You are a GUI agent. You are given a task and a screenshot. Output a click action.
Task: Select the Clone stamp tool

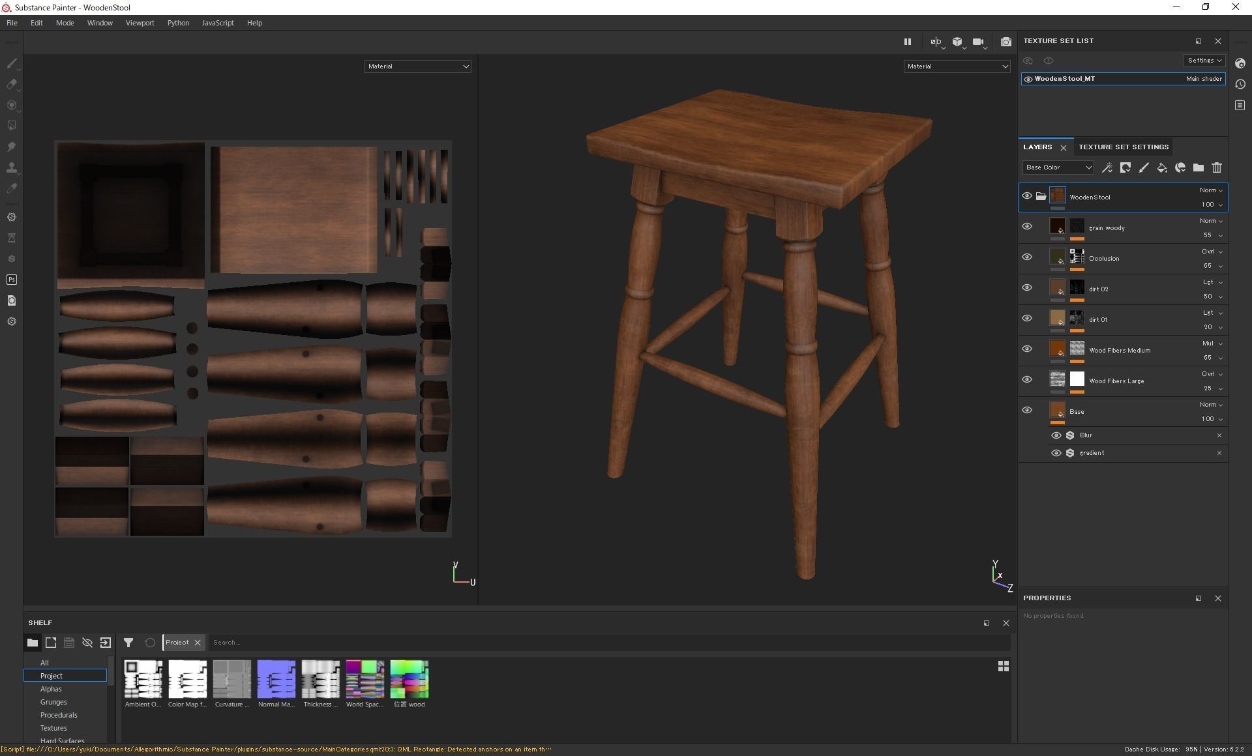click(x=12, y=167)
